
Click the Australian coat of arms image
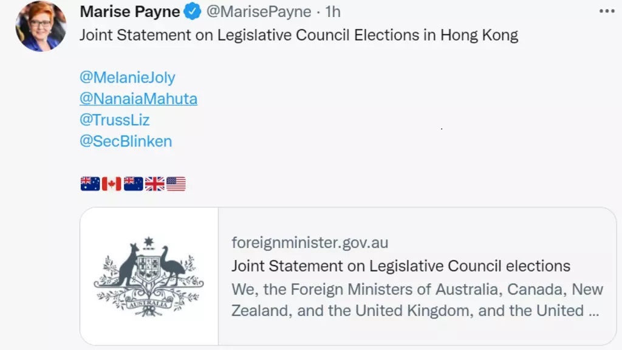[149, 276]
